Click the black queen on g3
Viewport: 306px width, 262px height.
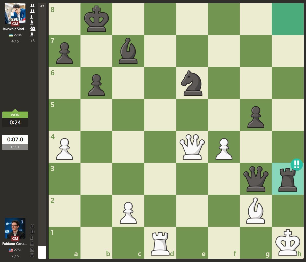256,179
